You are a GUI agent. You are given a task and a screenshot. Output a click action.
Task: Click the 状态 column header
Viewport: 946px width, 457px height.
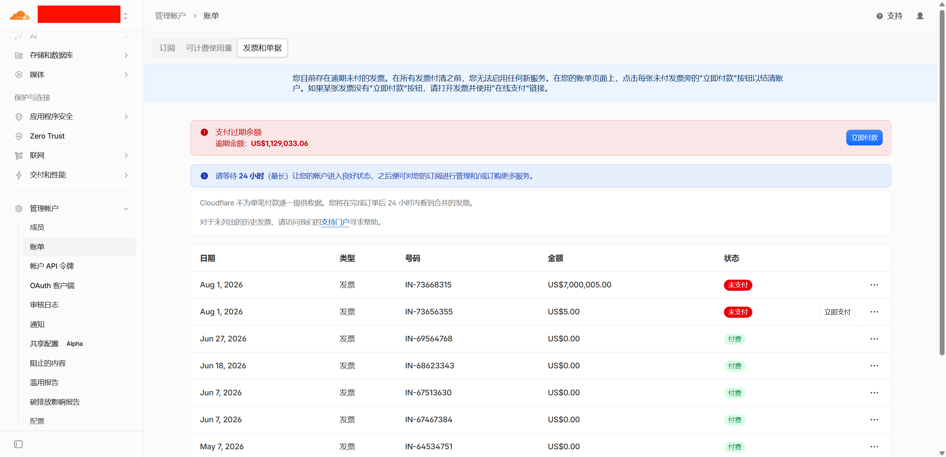731,258
